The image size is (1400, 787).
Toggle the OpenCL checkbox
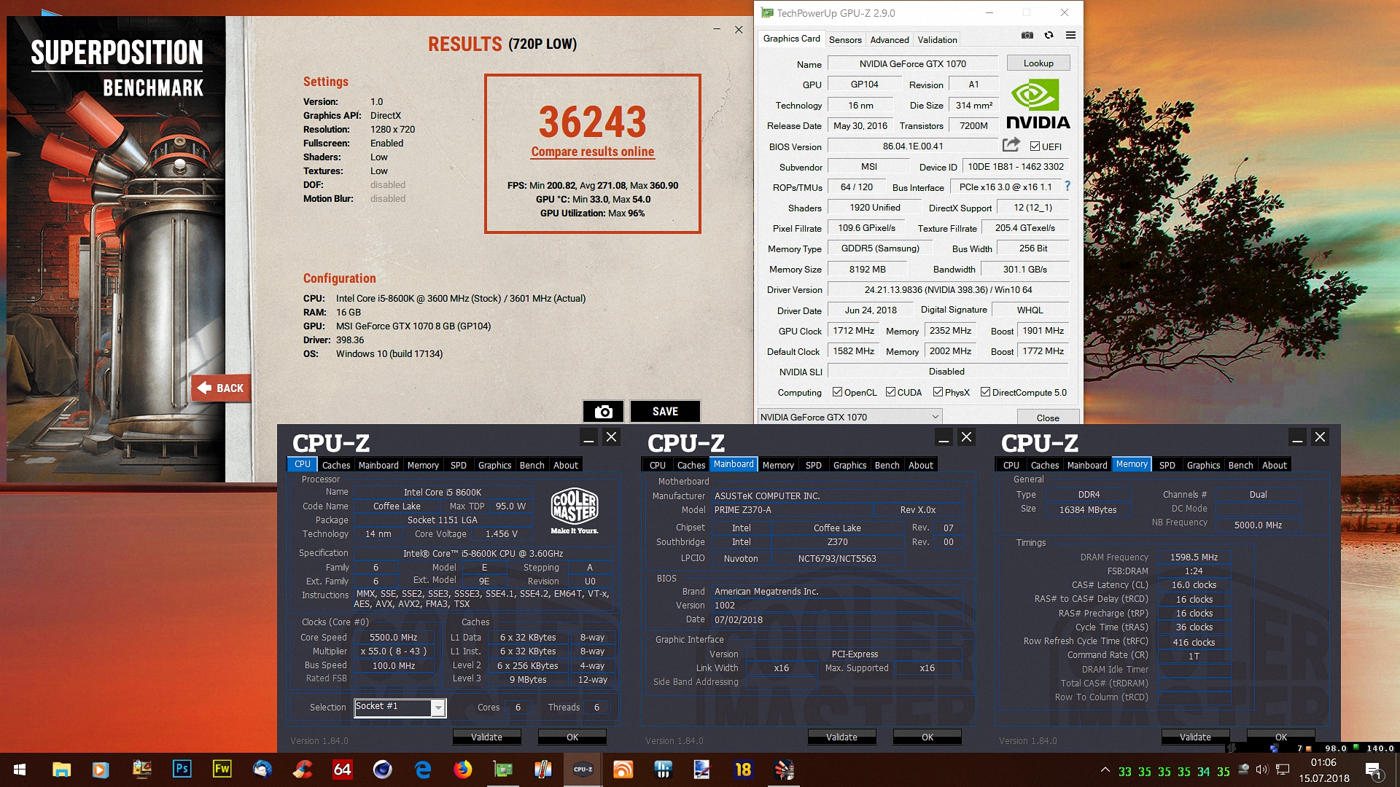pos(837,392)
